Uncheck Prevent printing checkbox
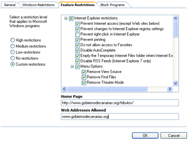Image resolution: width=189 pixels, height=142 pixels. [x=77, y=40]
